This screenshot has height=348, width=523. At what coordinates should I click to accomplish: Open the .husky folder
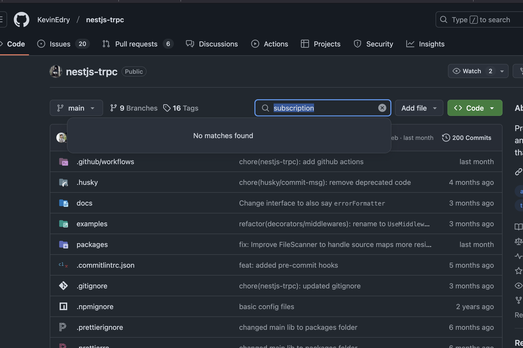tap(87, 182)
